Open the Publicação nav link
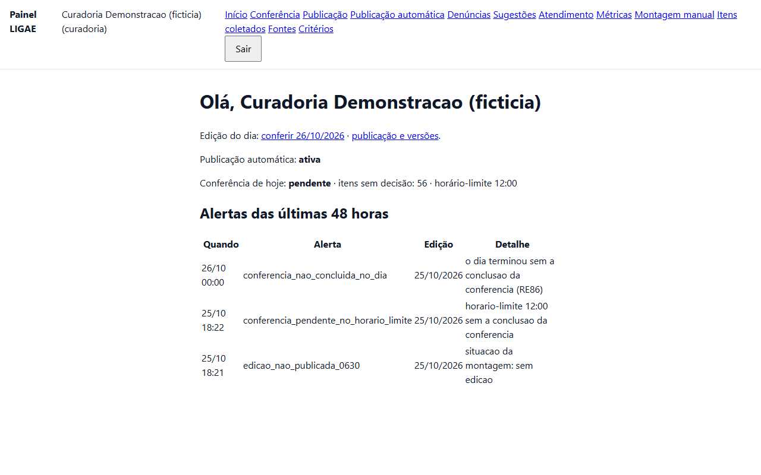The height and width of the screenshot is (475, 761). [x=325, y=14]
